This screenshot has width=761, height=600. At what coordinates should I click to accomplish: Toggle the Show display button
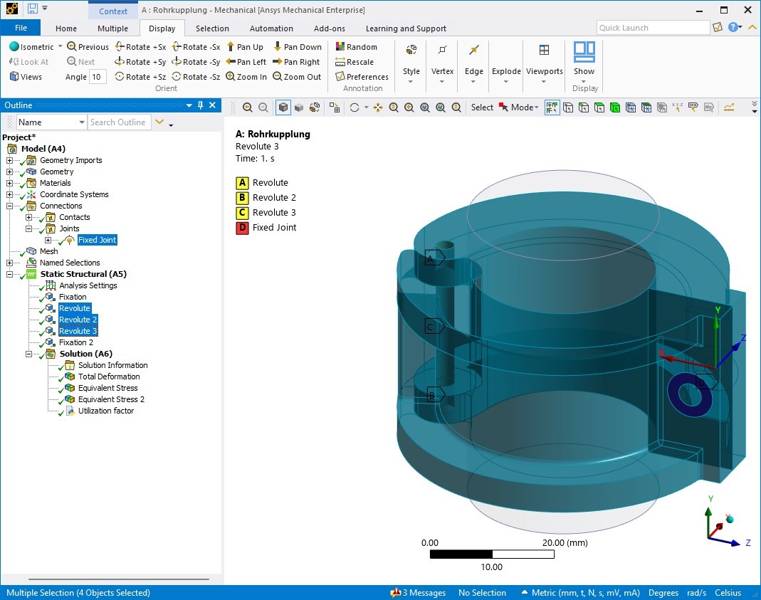[584, 51]
